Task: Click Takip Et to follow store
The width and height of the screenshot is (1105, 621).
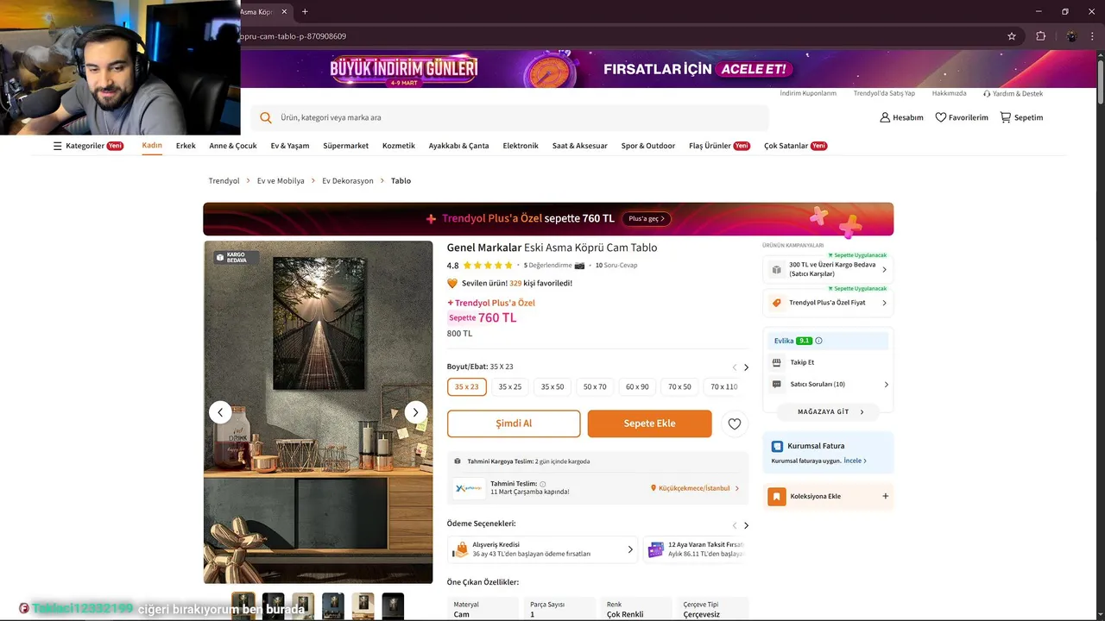Action: 802,362
